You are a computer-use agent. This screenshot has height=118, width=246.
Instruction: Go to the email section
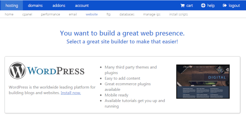73,14
